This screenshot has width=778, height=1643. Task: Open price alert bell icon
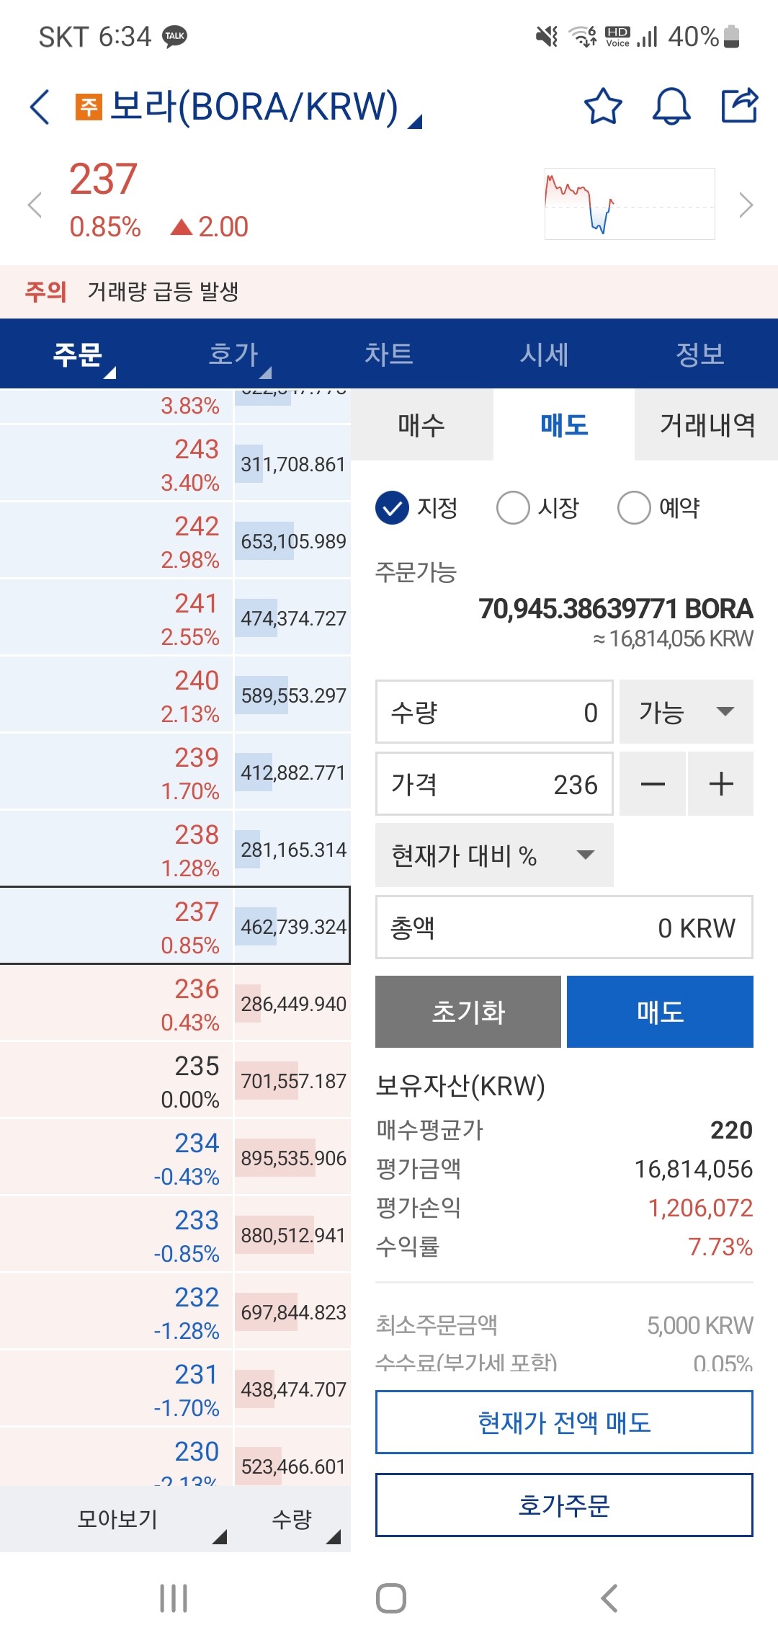[x=671, y=107]
